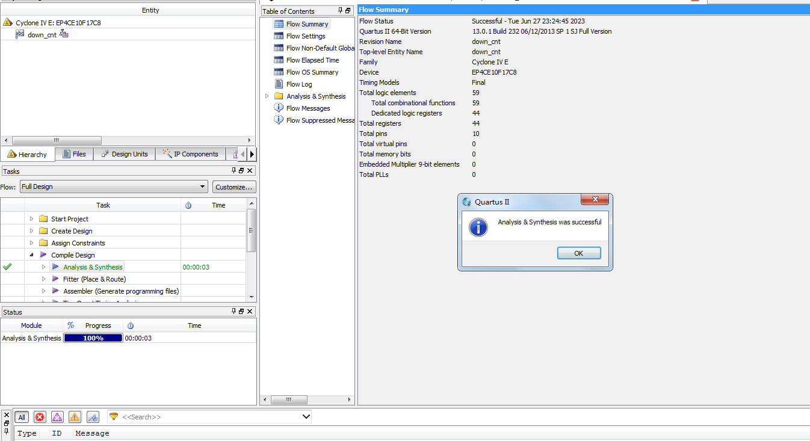Close the Quartus II message dialog
This screenshot has height=441, width=810.
pos(596,200)
